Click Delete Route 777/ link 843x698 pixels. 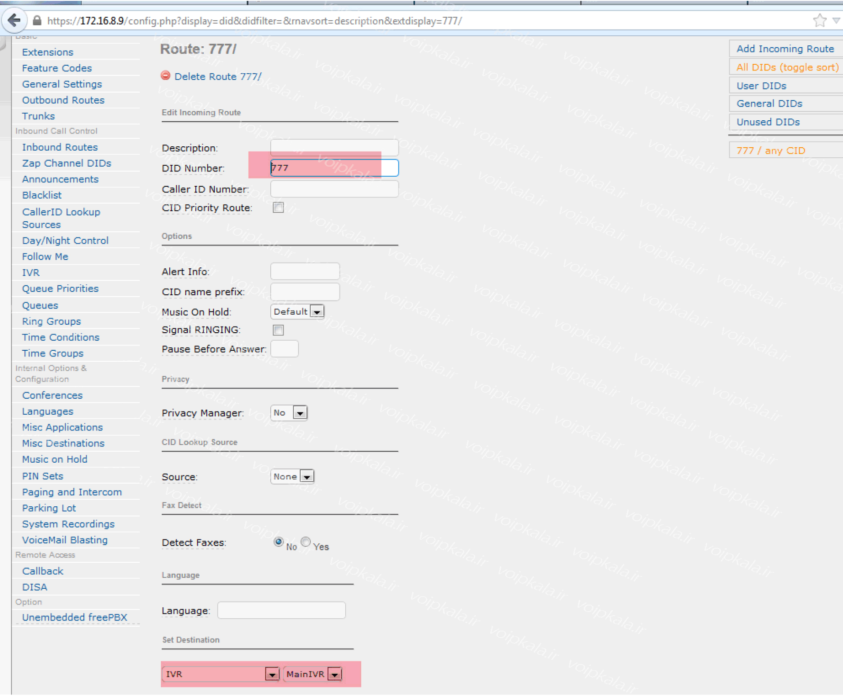tap(218, 76)
